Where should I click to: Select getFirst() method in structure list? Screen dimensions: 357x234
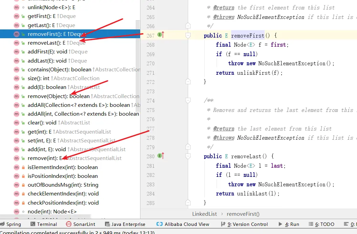coord(70,16)
